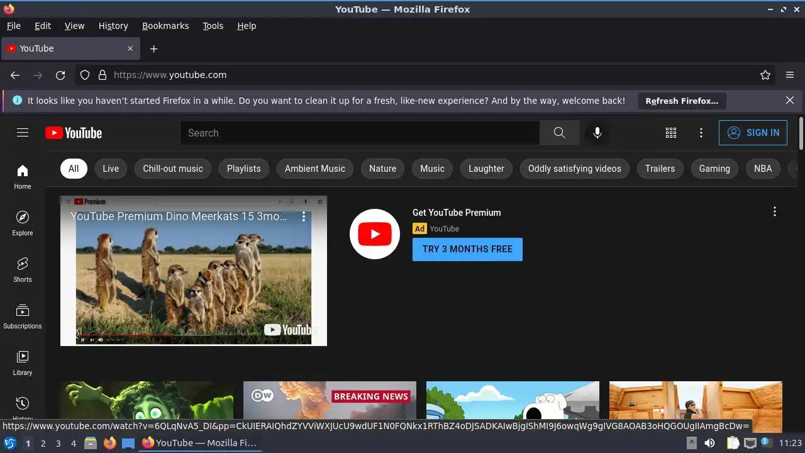Screen dimensions: 805x453
Task: Select Oddly satisfying videos chip
Action: click(575, 169)
